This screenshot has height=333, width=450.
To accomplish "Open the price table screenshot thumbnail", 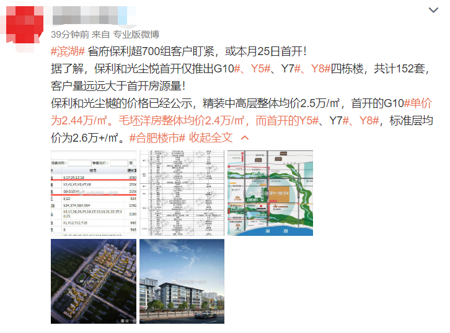I will [x=94, y=193].
